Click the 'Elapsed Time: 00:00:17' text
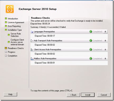114x101 pixels. (45, 36)
